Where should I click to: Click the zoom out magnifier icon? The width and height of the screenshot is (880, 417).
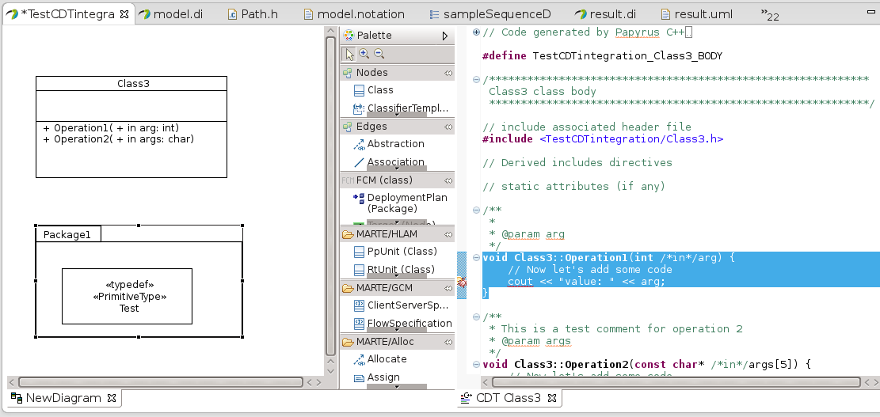[379, 54]
